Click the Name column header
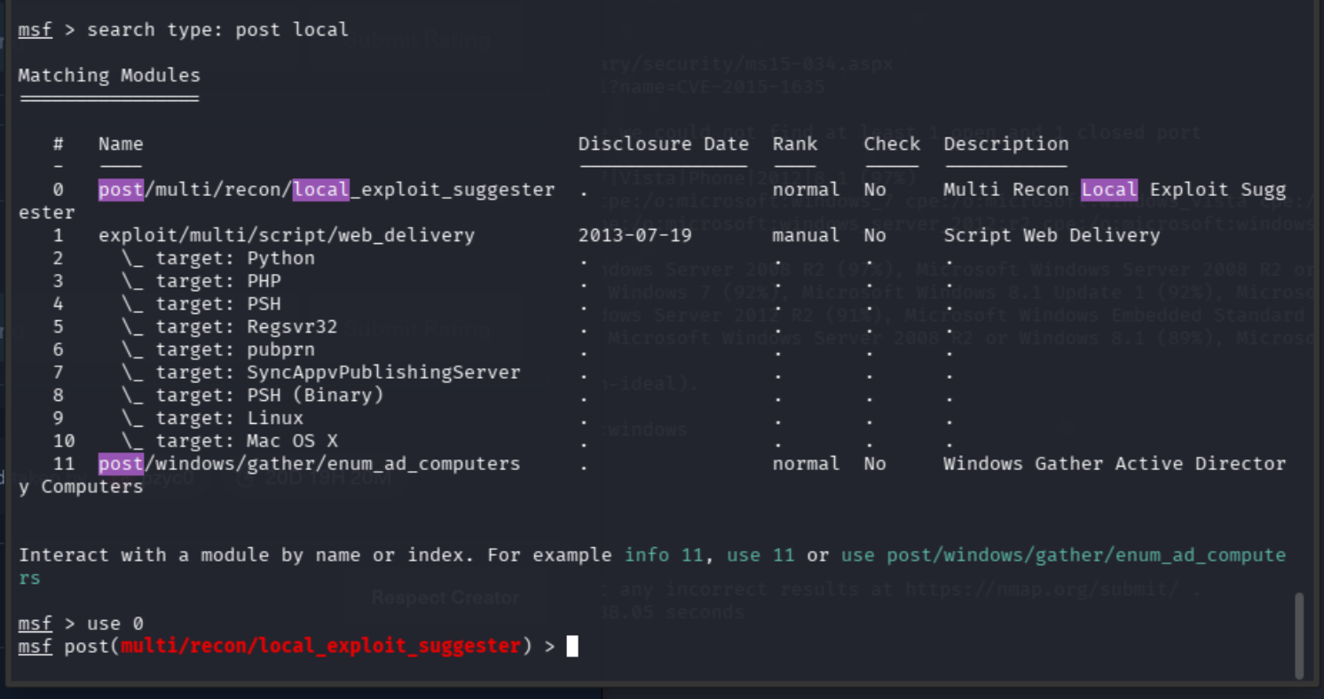Screen dimensions: 1324x699 121,144
